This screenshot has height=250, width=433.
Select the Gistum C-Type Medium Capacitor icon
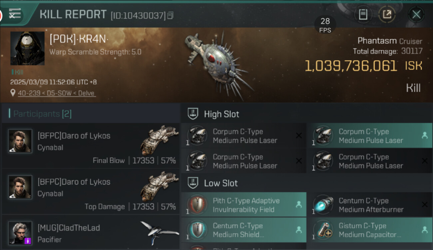(323, 230)
